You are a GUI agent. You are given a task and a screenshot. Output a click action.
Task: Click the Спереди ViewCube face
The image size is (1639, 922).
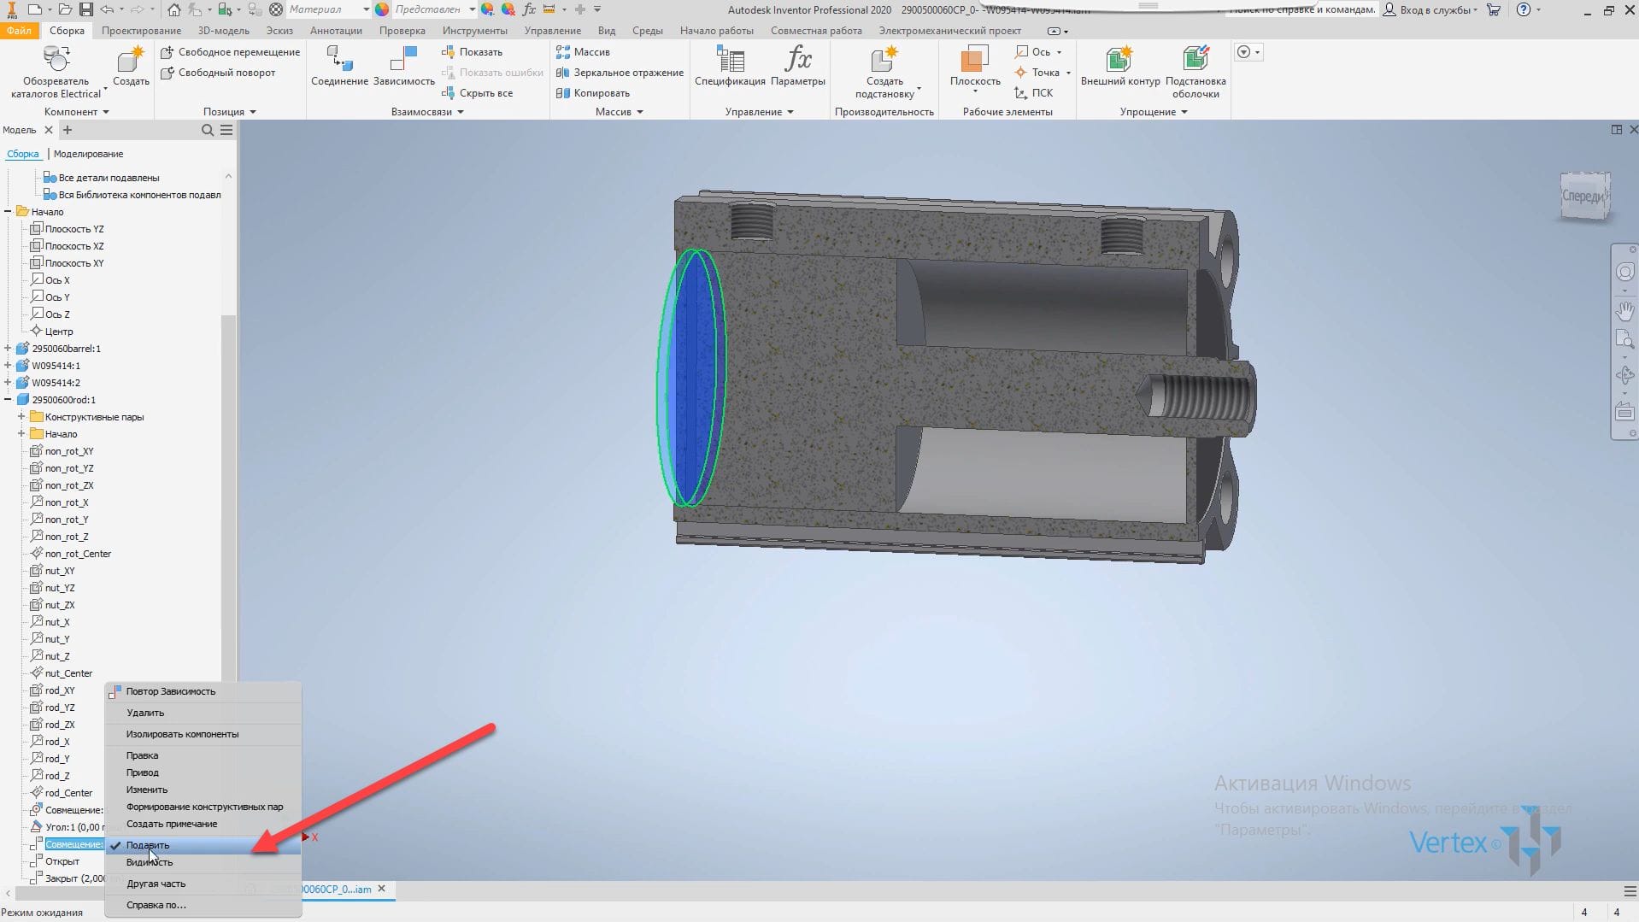click(1584, 196)
